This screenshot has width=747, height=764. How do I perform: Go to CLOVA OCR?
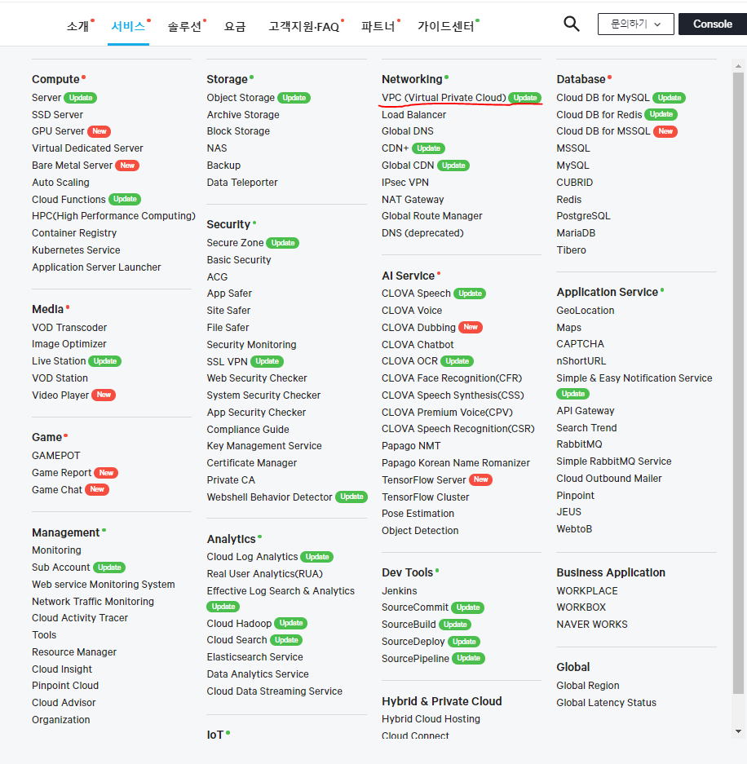point(409,361)
